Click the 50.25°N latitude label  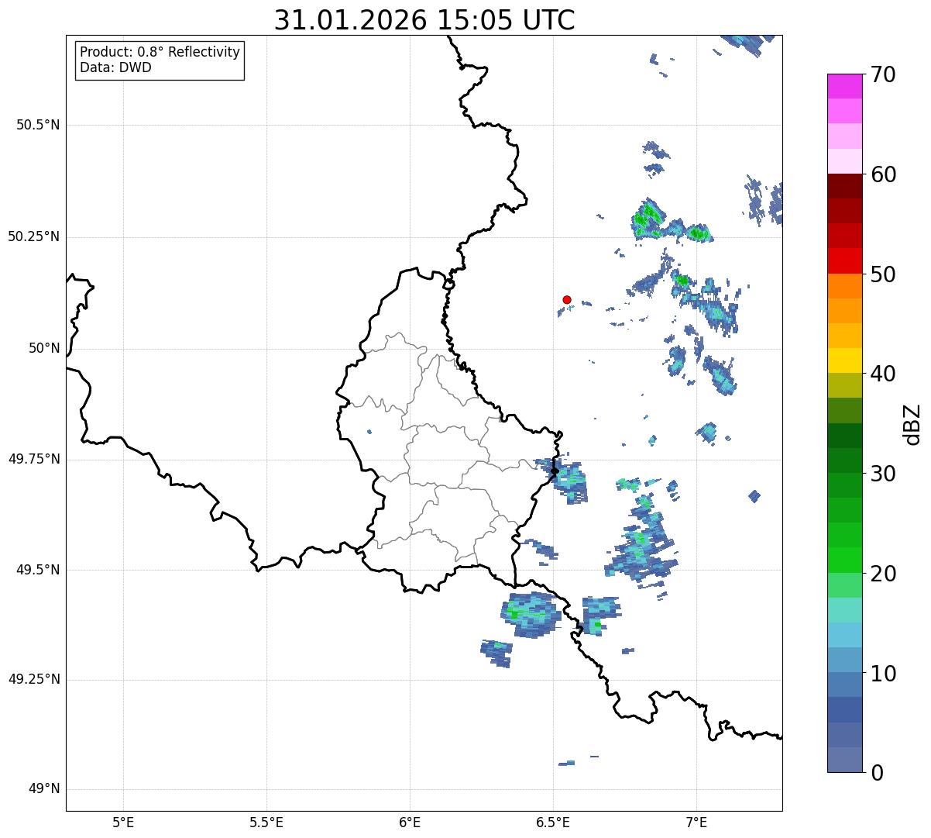pyautogui.click(x=33, y=236)
